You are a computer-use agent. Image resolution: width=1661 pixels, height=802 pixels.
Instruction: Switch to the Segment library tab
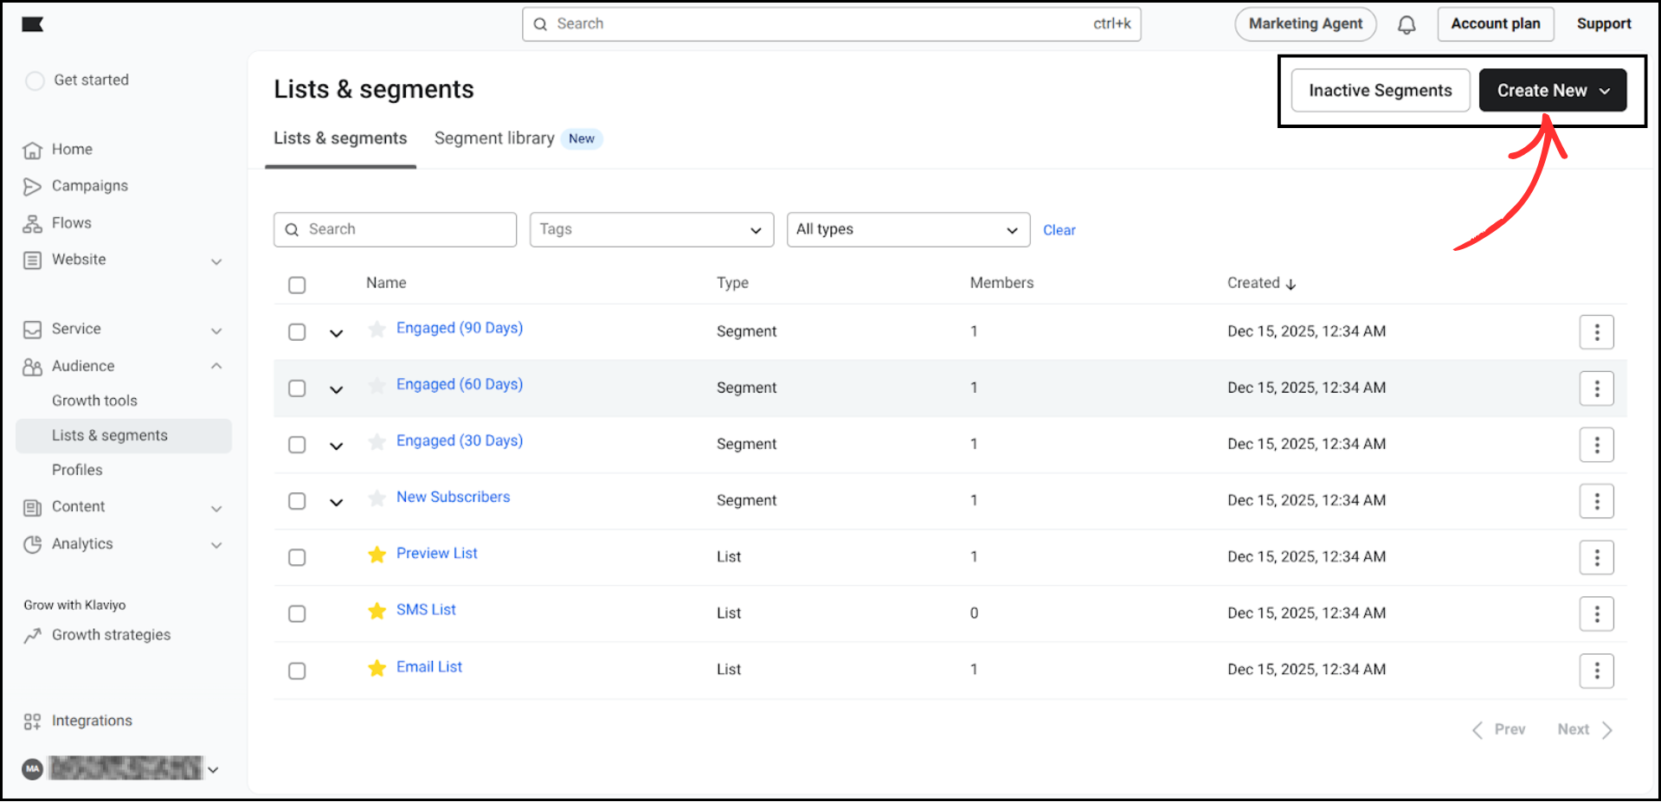tap(494, 138)
